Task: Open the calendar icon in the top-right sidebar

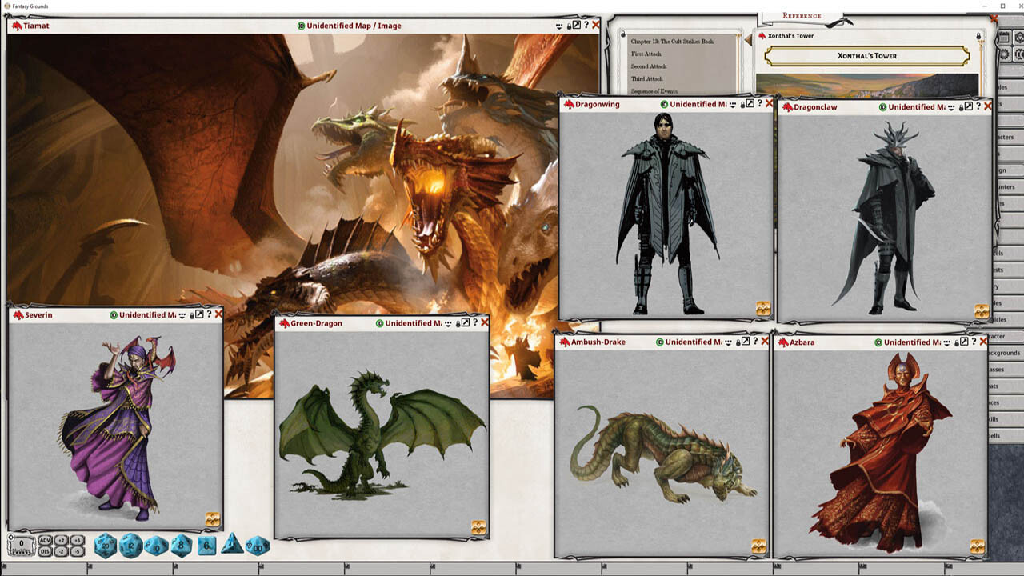Action: 1005,38
